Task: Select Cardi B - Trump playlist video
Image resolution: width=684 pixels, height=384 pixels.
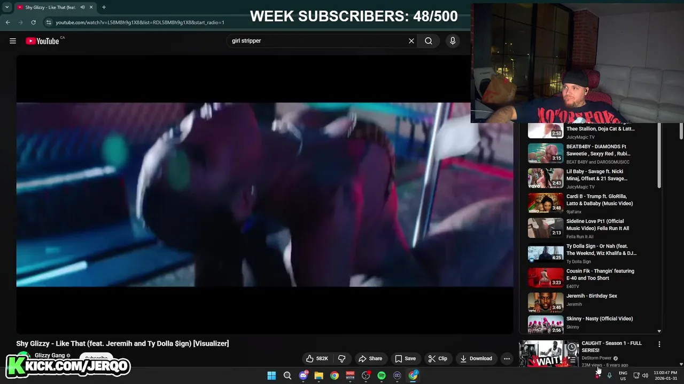Action: 582,203
